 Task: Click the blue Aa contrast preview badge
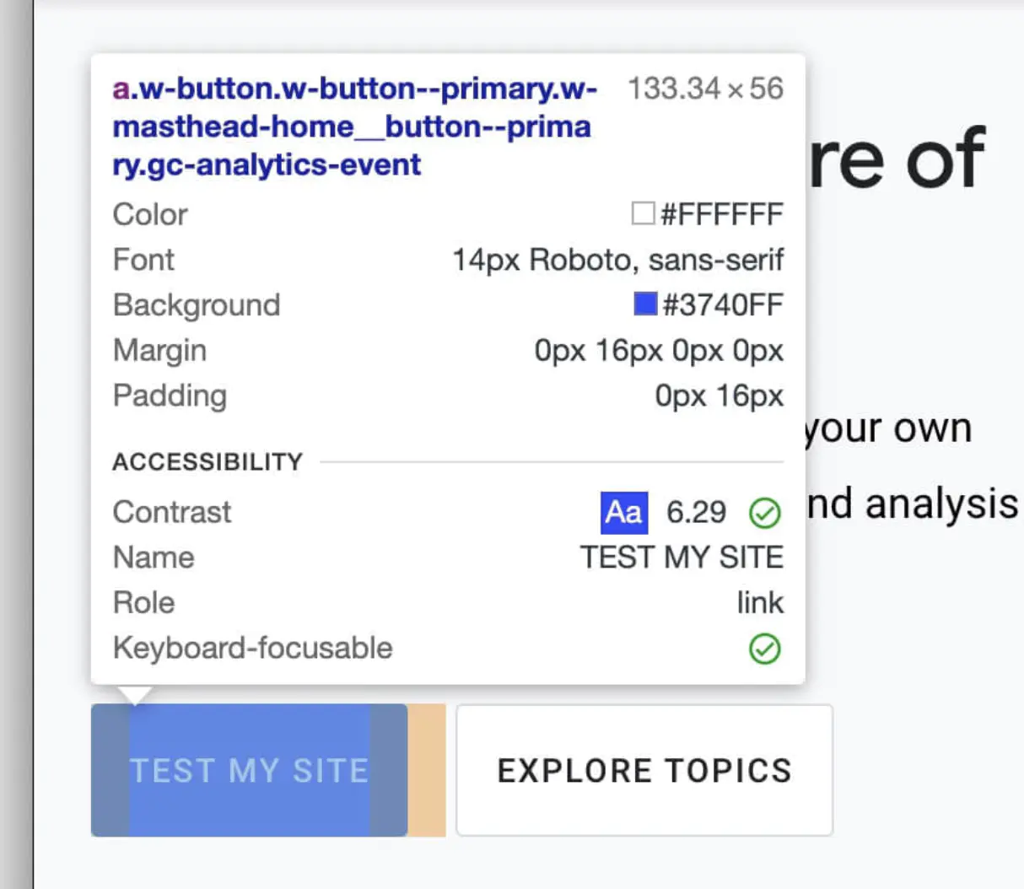coord(624,512)
